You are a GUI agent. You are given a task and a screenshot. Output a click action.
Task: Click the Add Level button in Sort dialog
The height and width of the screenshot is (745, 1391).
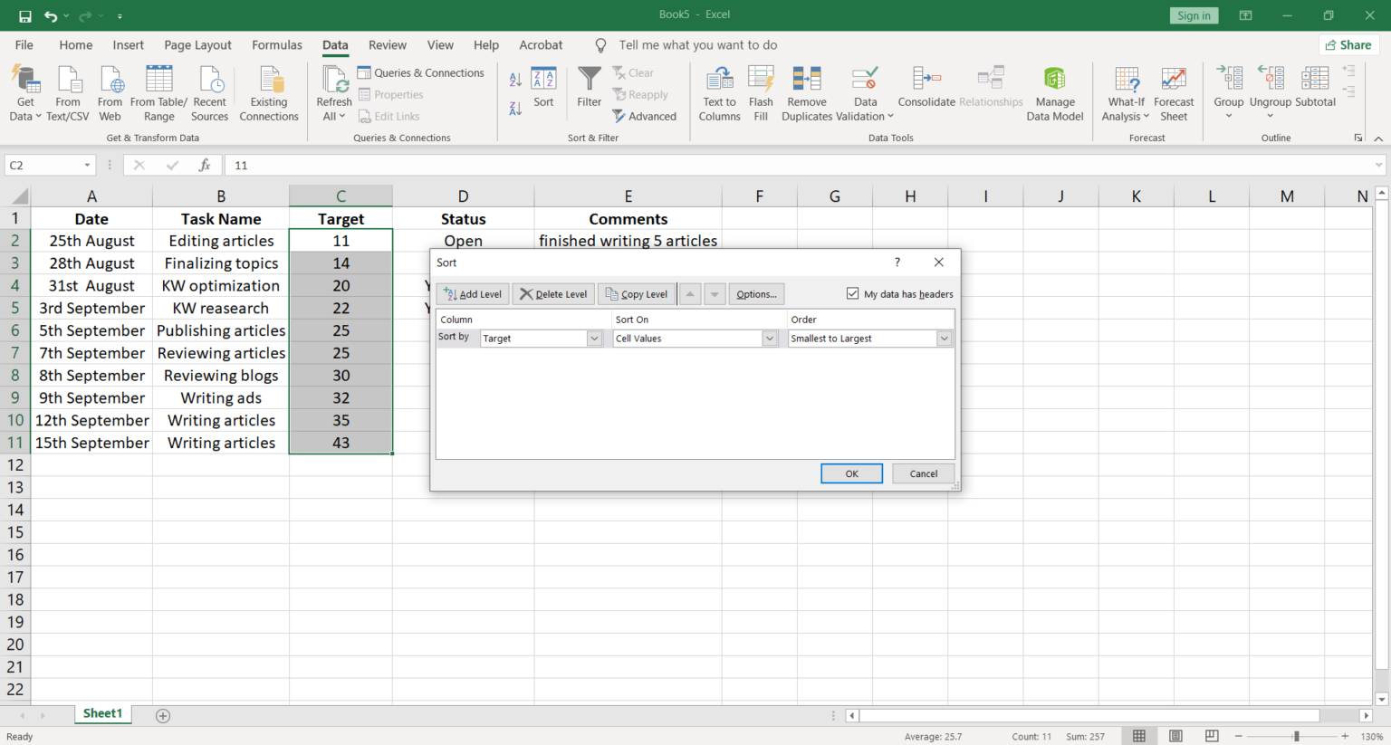coord(472,293)
